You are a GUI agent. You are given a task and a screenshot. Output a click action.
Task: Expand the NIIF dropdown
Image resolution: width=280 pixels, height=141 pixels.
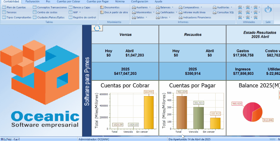[x=75, y=12]
